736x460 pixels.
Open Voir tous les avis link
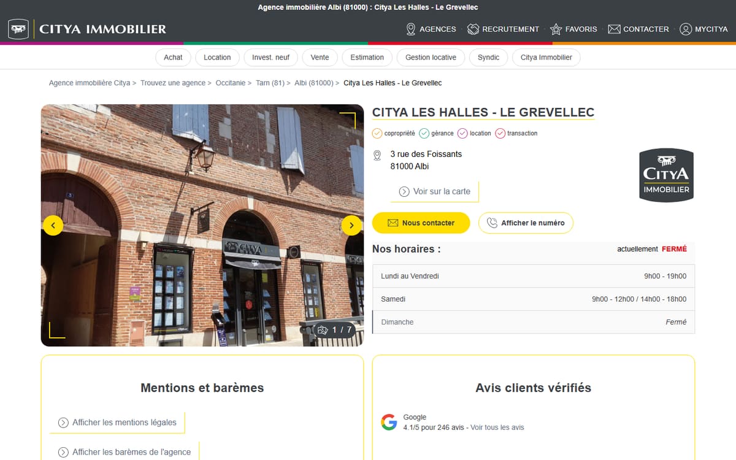coord(497,427)
